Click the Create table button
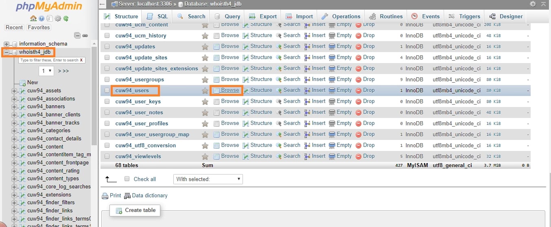This screenshot has height=227, width=551. coord(136,210)
